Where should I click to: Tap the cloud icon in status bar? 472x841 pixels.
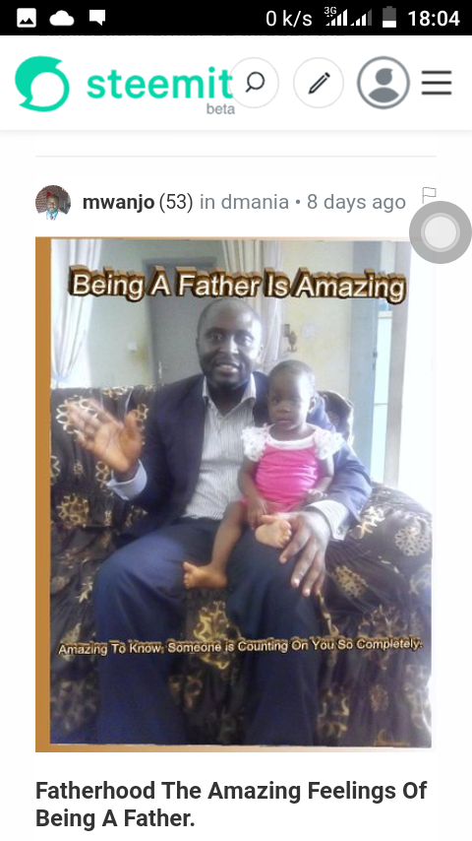click(62, 19)
